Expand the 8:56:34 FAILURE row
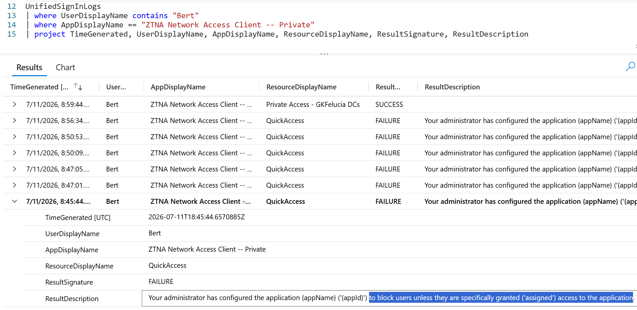The image size is (637, 310). (x=15, y=120)
